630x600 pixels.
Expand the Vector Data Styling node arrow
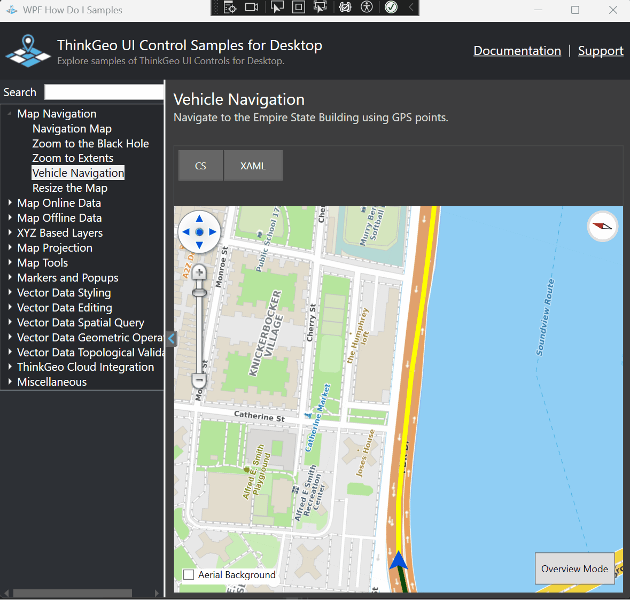click(10, 292)
